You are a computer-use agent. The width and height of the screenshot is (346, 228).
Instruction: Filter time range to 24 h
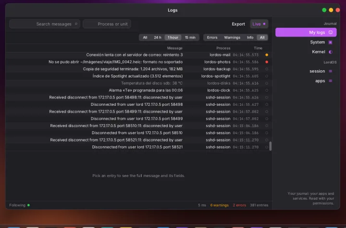[158, 38]
